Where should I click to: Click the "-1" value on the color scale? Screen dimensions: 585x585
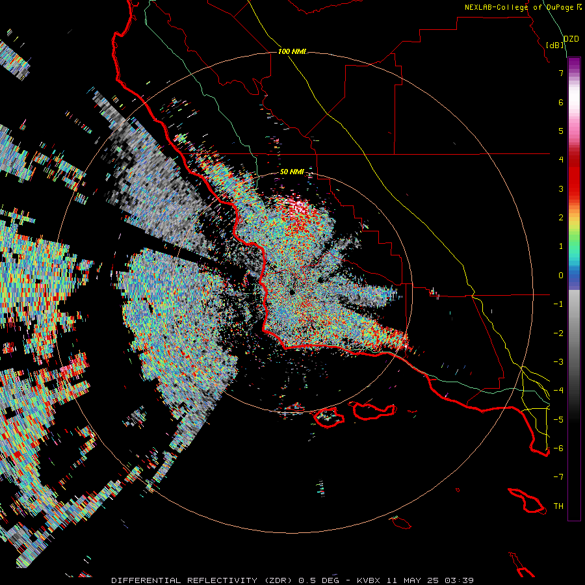click(558, 304)
